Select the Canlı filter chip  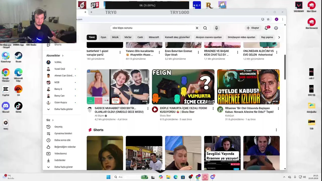pos(140,37)
